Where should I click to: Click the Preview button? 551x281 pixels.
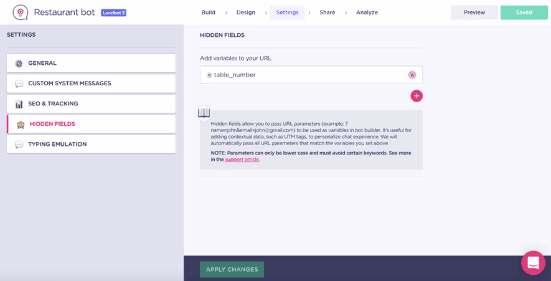point(474,12)
